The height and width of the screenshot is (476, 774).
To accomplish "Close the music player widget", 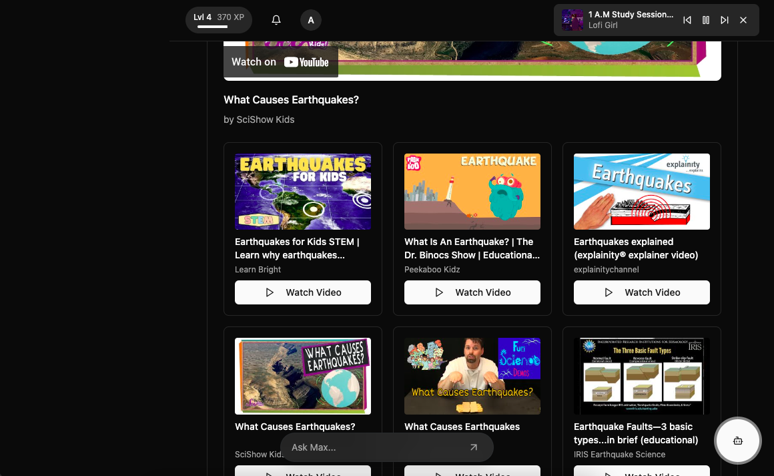I will click(743, 20).
